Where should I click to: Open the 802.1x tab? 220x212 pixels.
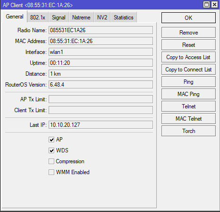coord(38,17)
